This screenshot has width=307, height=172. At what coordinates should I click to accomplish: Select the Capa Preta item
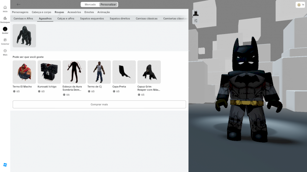point(124,72)
